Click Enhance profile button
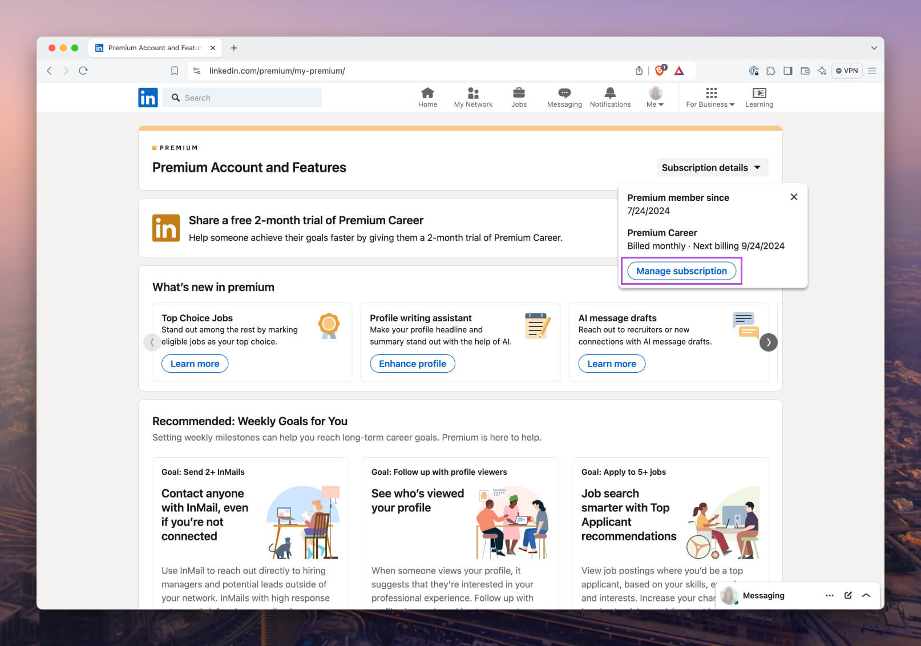This screenshot has width=921, height=646. [x=413, y=364]
